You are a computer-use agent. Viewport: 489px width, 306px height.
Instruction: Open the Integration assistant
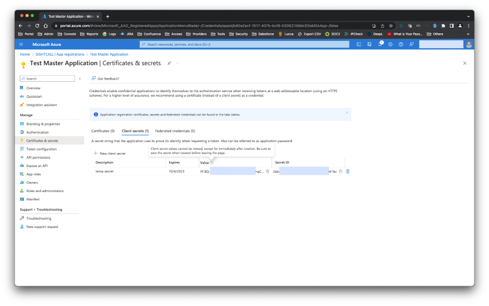click(42, 105)
